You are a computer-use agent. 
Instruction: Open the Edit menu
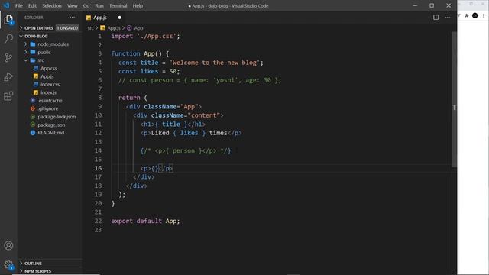32,5
